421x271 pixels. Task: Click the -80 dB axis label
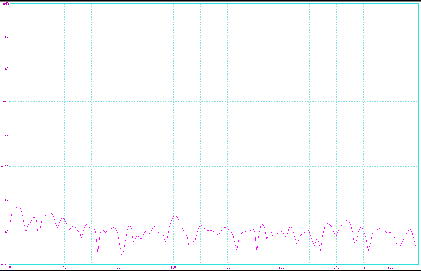pos(5,134)
